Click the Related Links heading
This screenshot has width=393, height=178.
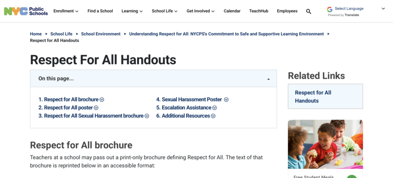[x=316, y=76]
